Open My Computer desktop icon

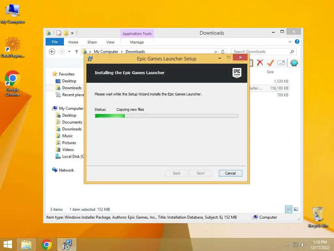pyautogui.click(x=12, y=14)
